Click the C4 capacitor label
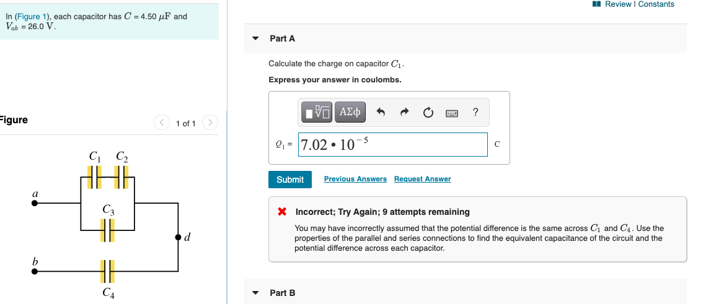The width and height of the screenshot is (711, 304). coord(108,293)
